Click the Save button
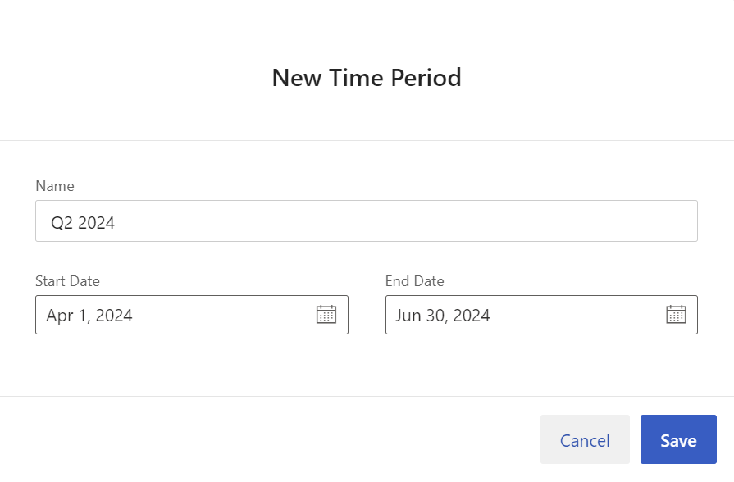 pyautogui.click(x=678, y=439)
